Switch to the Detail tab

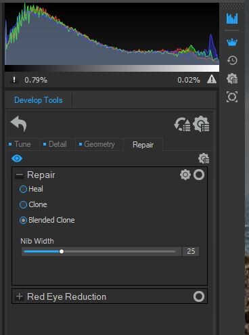point(58,144)
